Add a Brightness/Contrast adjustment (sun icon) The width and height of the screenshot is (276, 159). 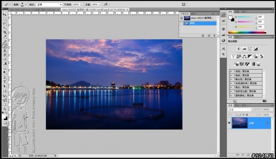tap(238, 49)
